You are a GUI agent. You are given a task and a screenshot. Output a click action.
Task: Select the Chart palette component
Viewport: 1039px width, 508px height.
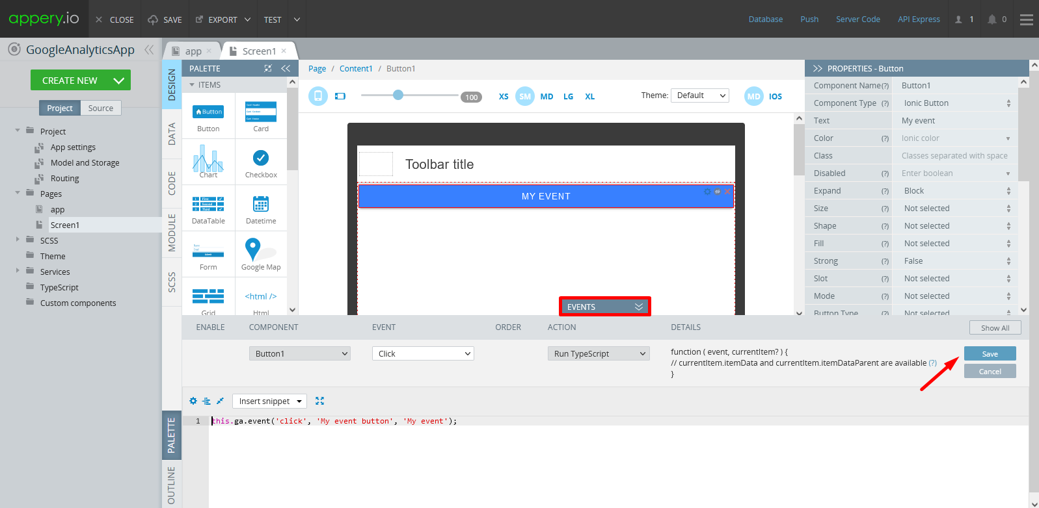[x=208, y=162]
